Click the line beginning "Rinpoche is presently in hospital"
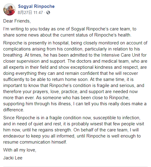151x167 pixels. [75, 43]
